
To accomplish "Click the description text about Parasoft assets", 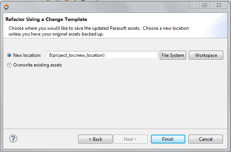I will (99, 31).
